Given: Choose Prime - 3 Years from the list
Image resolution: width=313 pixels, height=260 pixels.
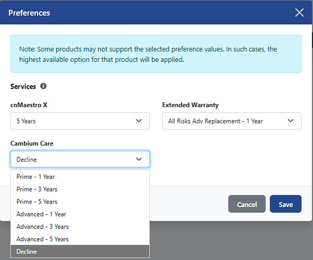Looking at the screenshot, I should pos(37,189).
